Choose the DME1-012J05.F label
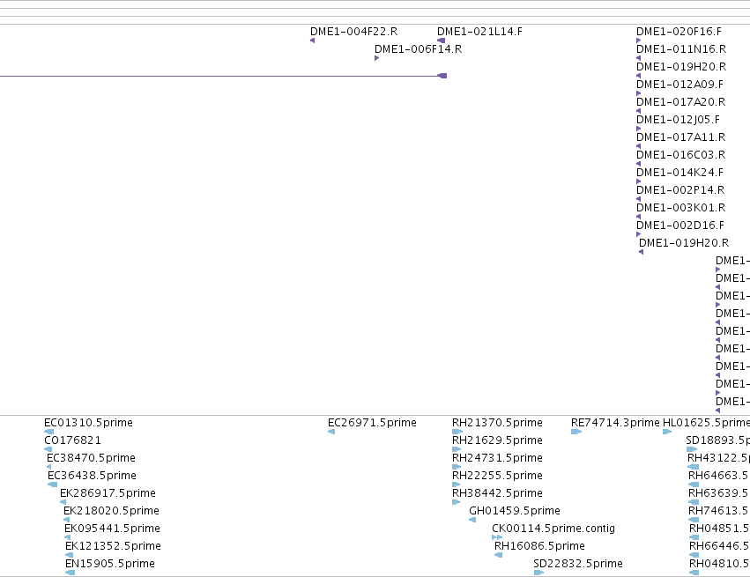 [x=678, y=120]
